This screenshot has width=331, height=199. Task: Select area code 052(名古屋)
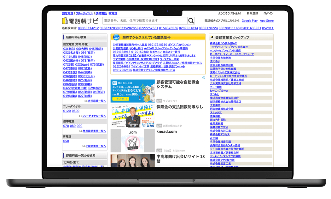point(72,53)
